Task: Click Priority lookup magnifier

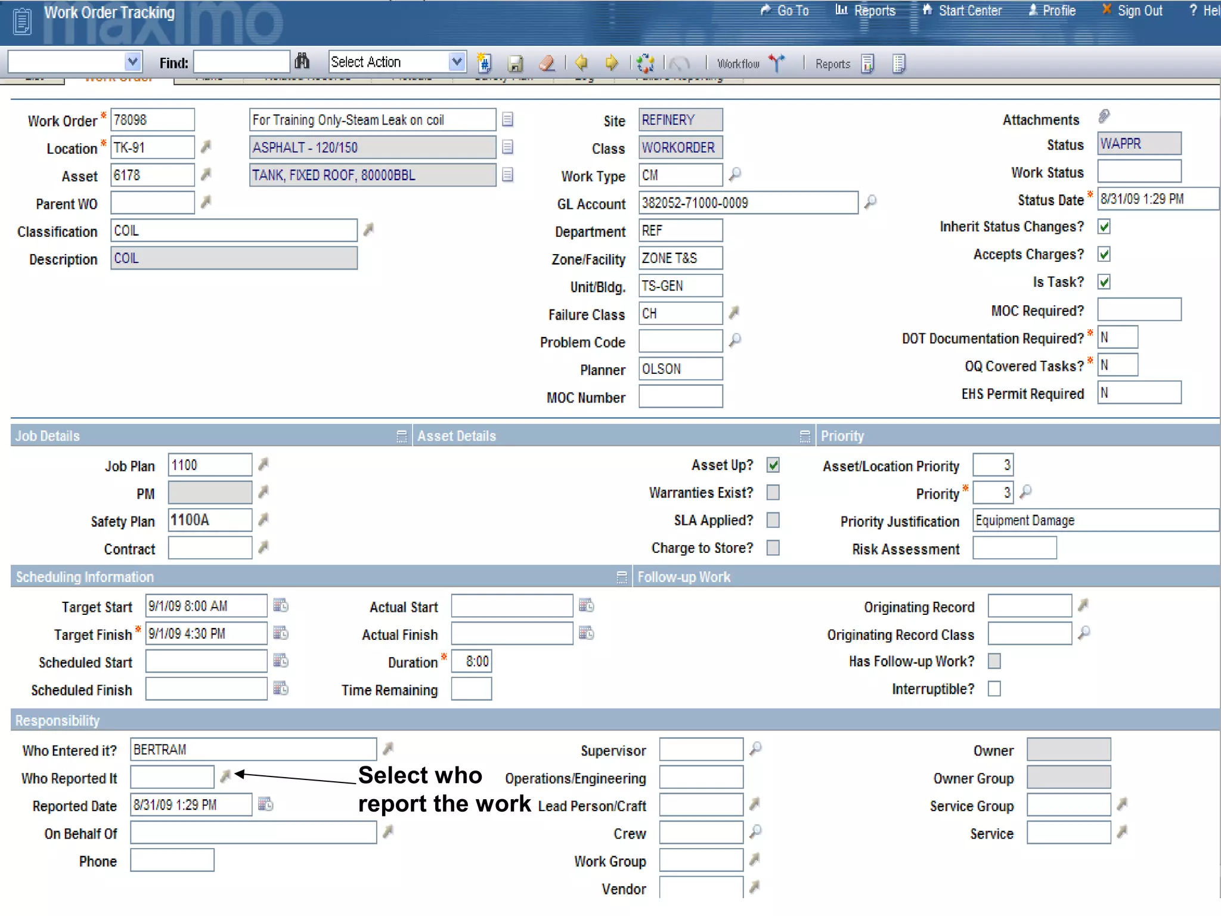Action: (x=1025, y=492)
